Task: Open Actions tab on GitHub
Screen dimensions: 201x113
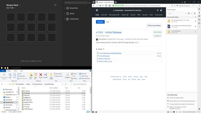Action: 133,15
